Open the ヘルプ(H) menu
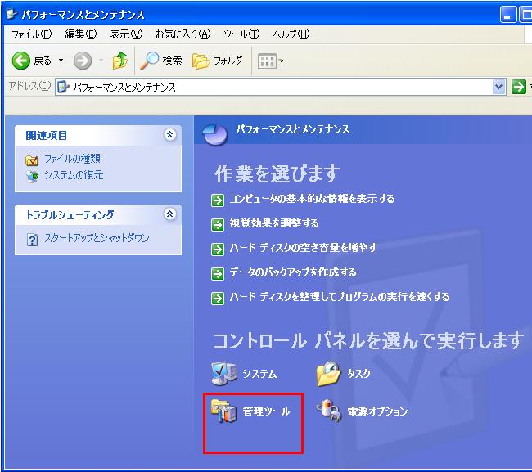The height and width of the screenshot is (472, 532). pyautogui.click(x=291, y=34)
